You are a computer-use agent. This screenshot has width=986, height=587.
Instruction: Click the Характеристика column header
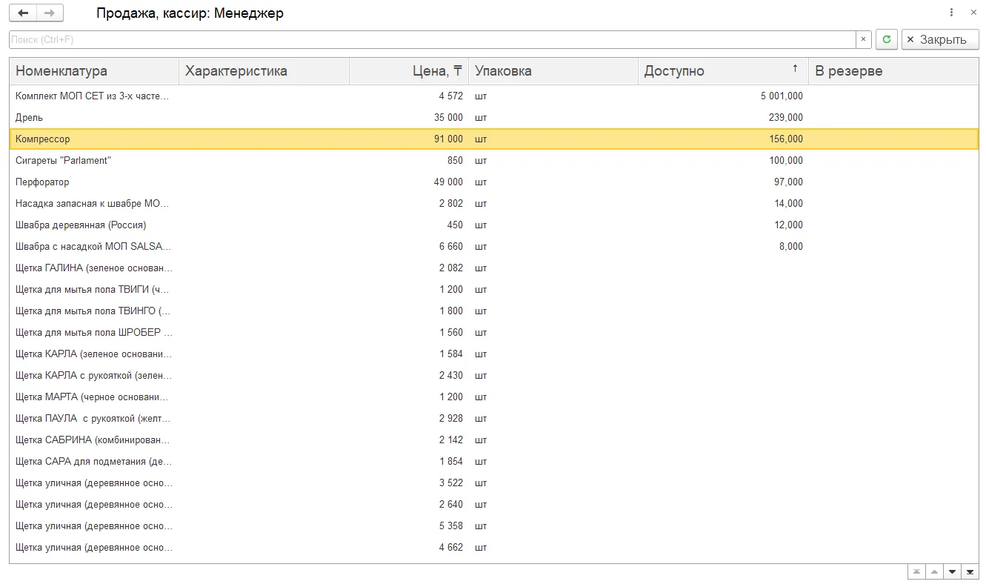(x=264, y=71)
